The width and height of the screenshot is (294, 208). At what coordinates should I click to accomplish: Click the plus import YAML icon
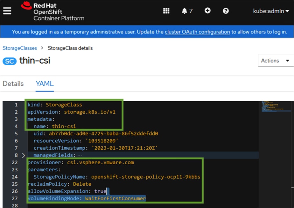coord(207,11)
